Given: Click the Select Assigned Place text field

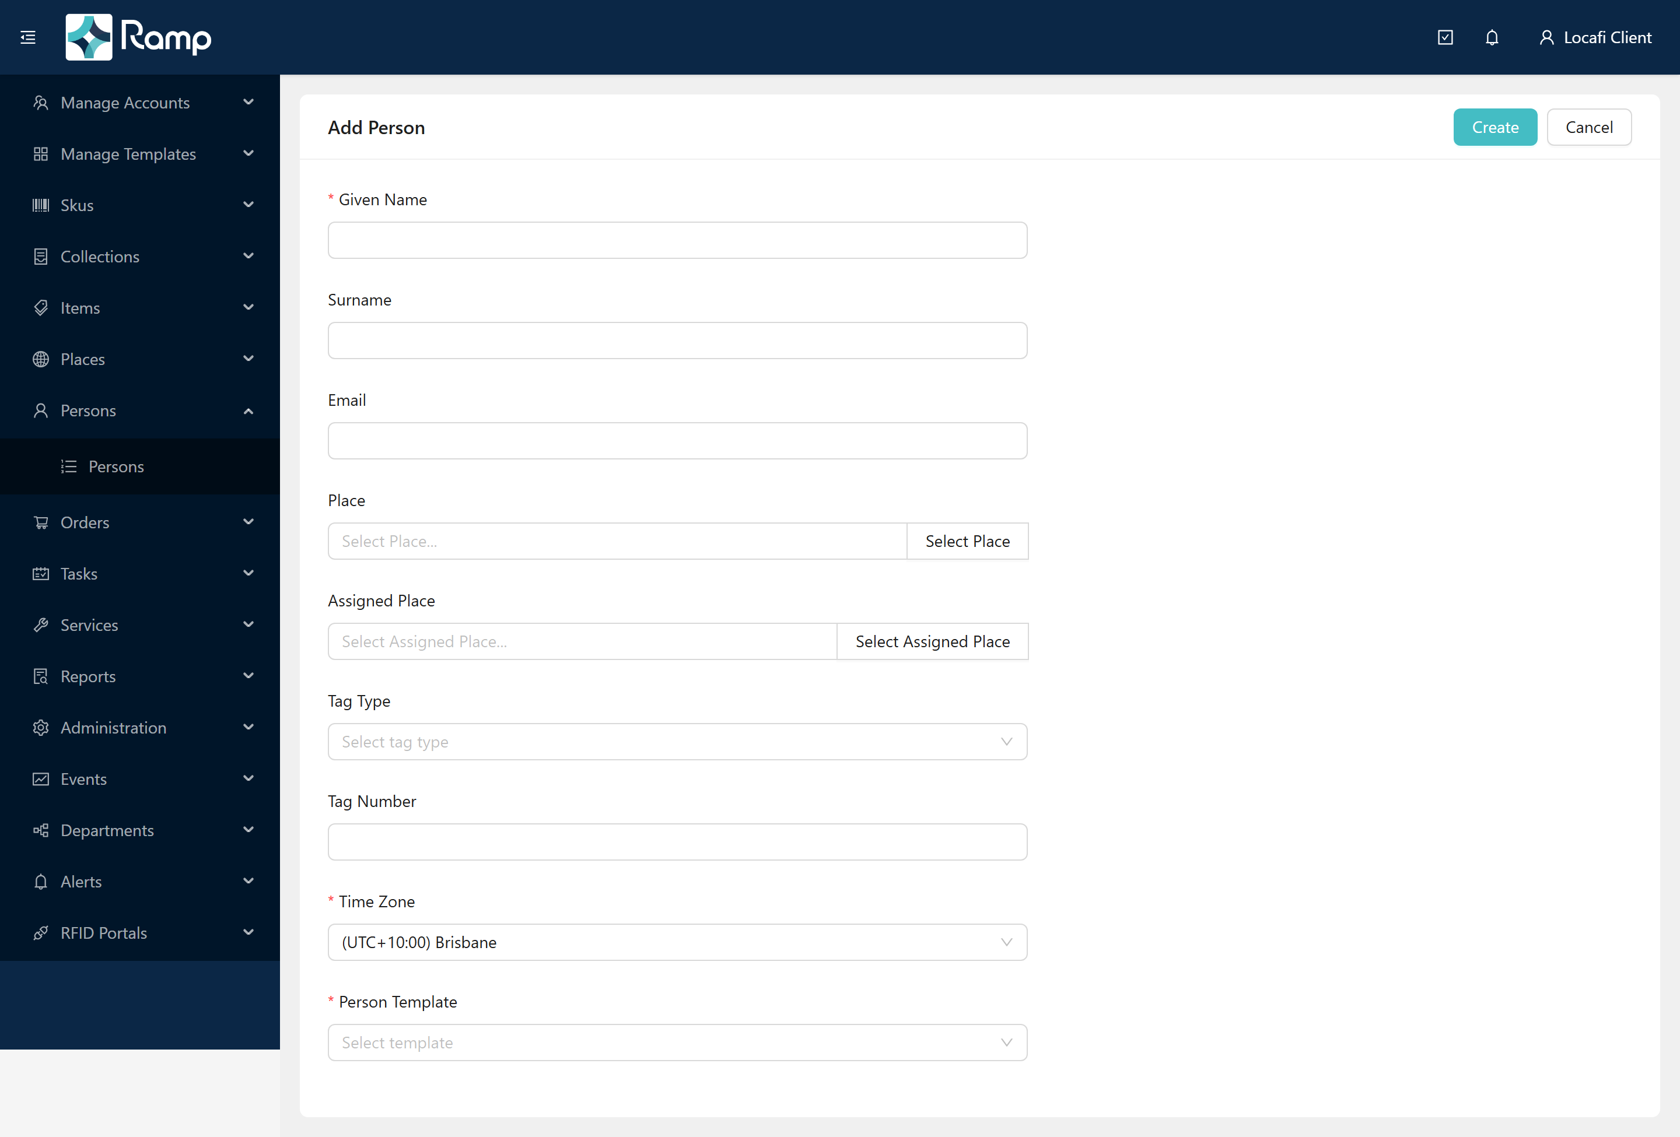Looking at the screenshot, I should (583, 641).
